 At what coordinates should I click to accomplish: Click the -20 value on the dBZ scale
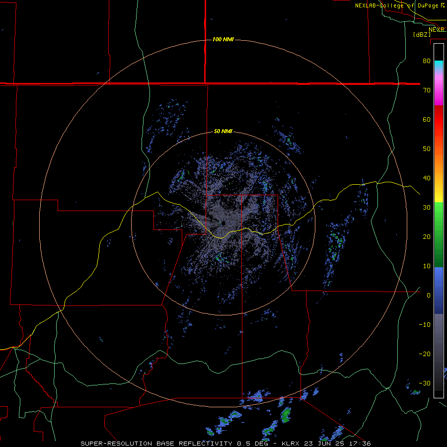[425, 354]
